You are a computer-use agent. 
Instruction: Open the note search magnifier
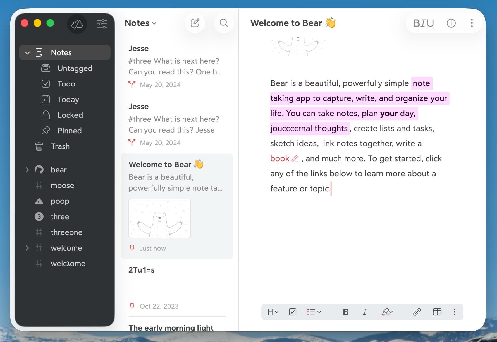224,23
